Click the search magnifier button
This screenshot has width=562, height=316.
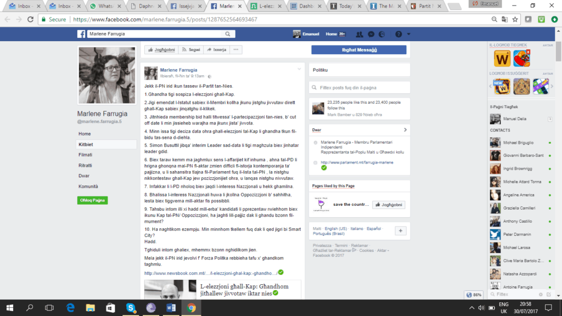click(x=228, y=34)
